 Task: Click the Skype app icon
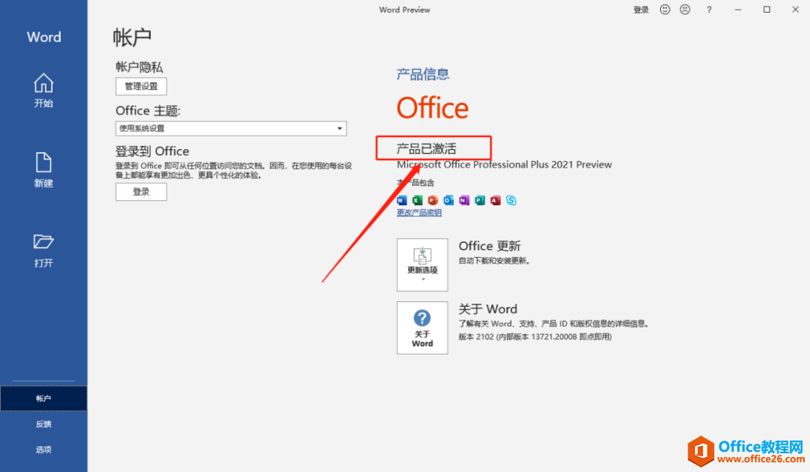tap(511, 200)
